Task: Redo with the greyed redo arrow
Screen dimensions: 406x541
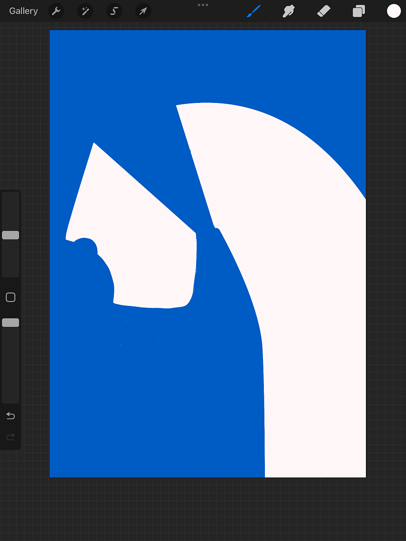Action: (x=10, y=437)
